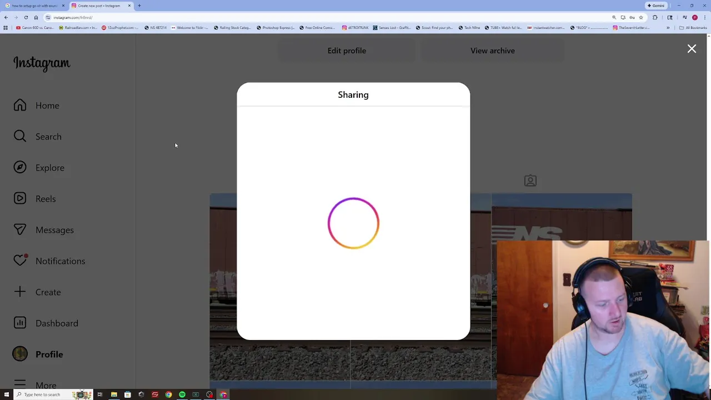Open Microsoft Store from the taskbar
The image size is (711, 400).
click(x=127, y=395)
